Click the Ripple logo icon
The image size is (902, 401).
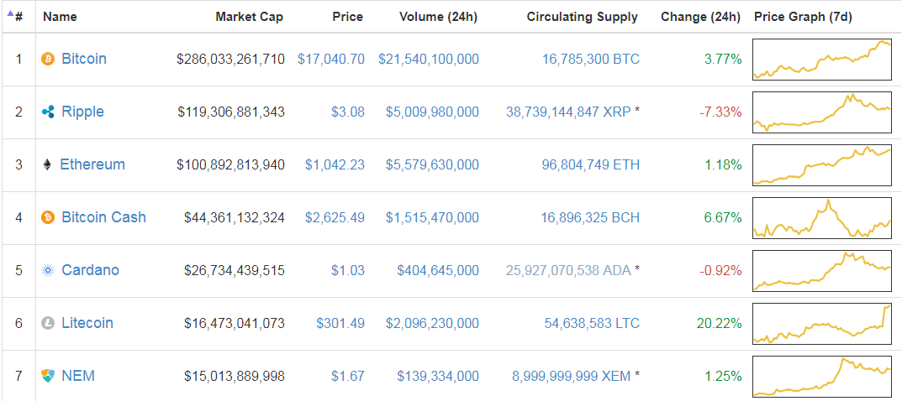(x=48, y=112)
